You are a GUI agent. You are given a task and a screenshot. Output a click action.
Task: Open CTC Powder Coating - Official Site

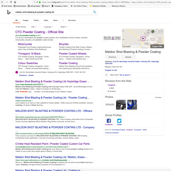pyautogui.click(x=39, y=32)
